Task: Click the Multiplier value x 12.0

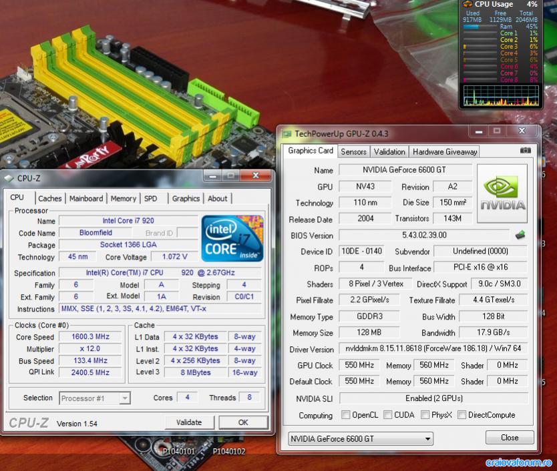Action: coord(90,348)
